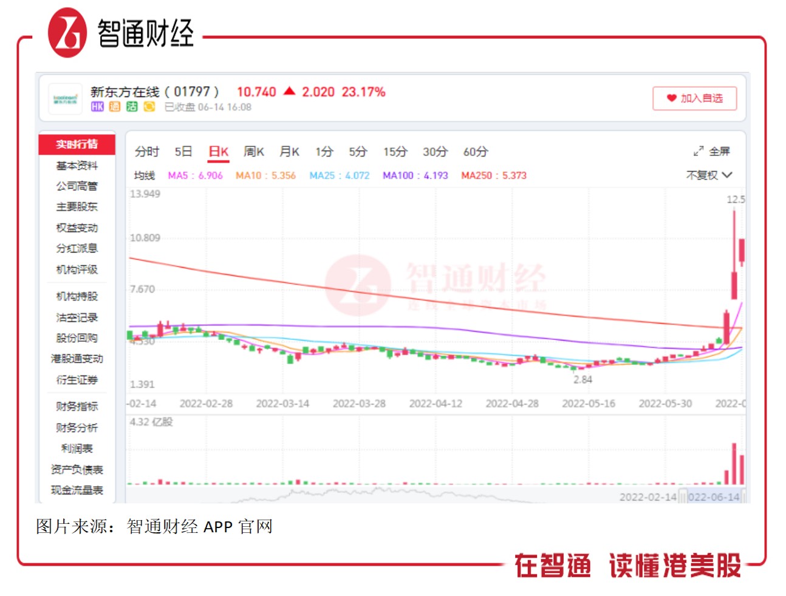Viewport: 786px width, 596px height.
Task: Open 公司高管 in sidebar
Action: click(77, 186)
